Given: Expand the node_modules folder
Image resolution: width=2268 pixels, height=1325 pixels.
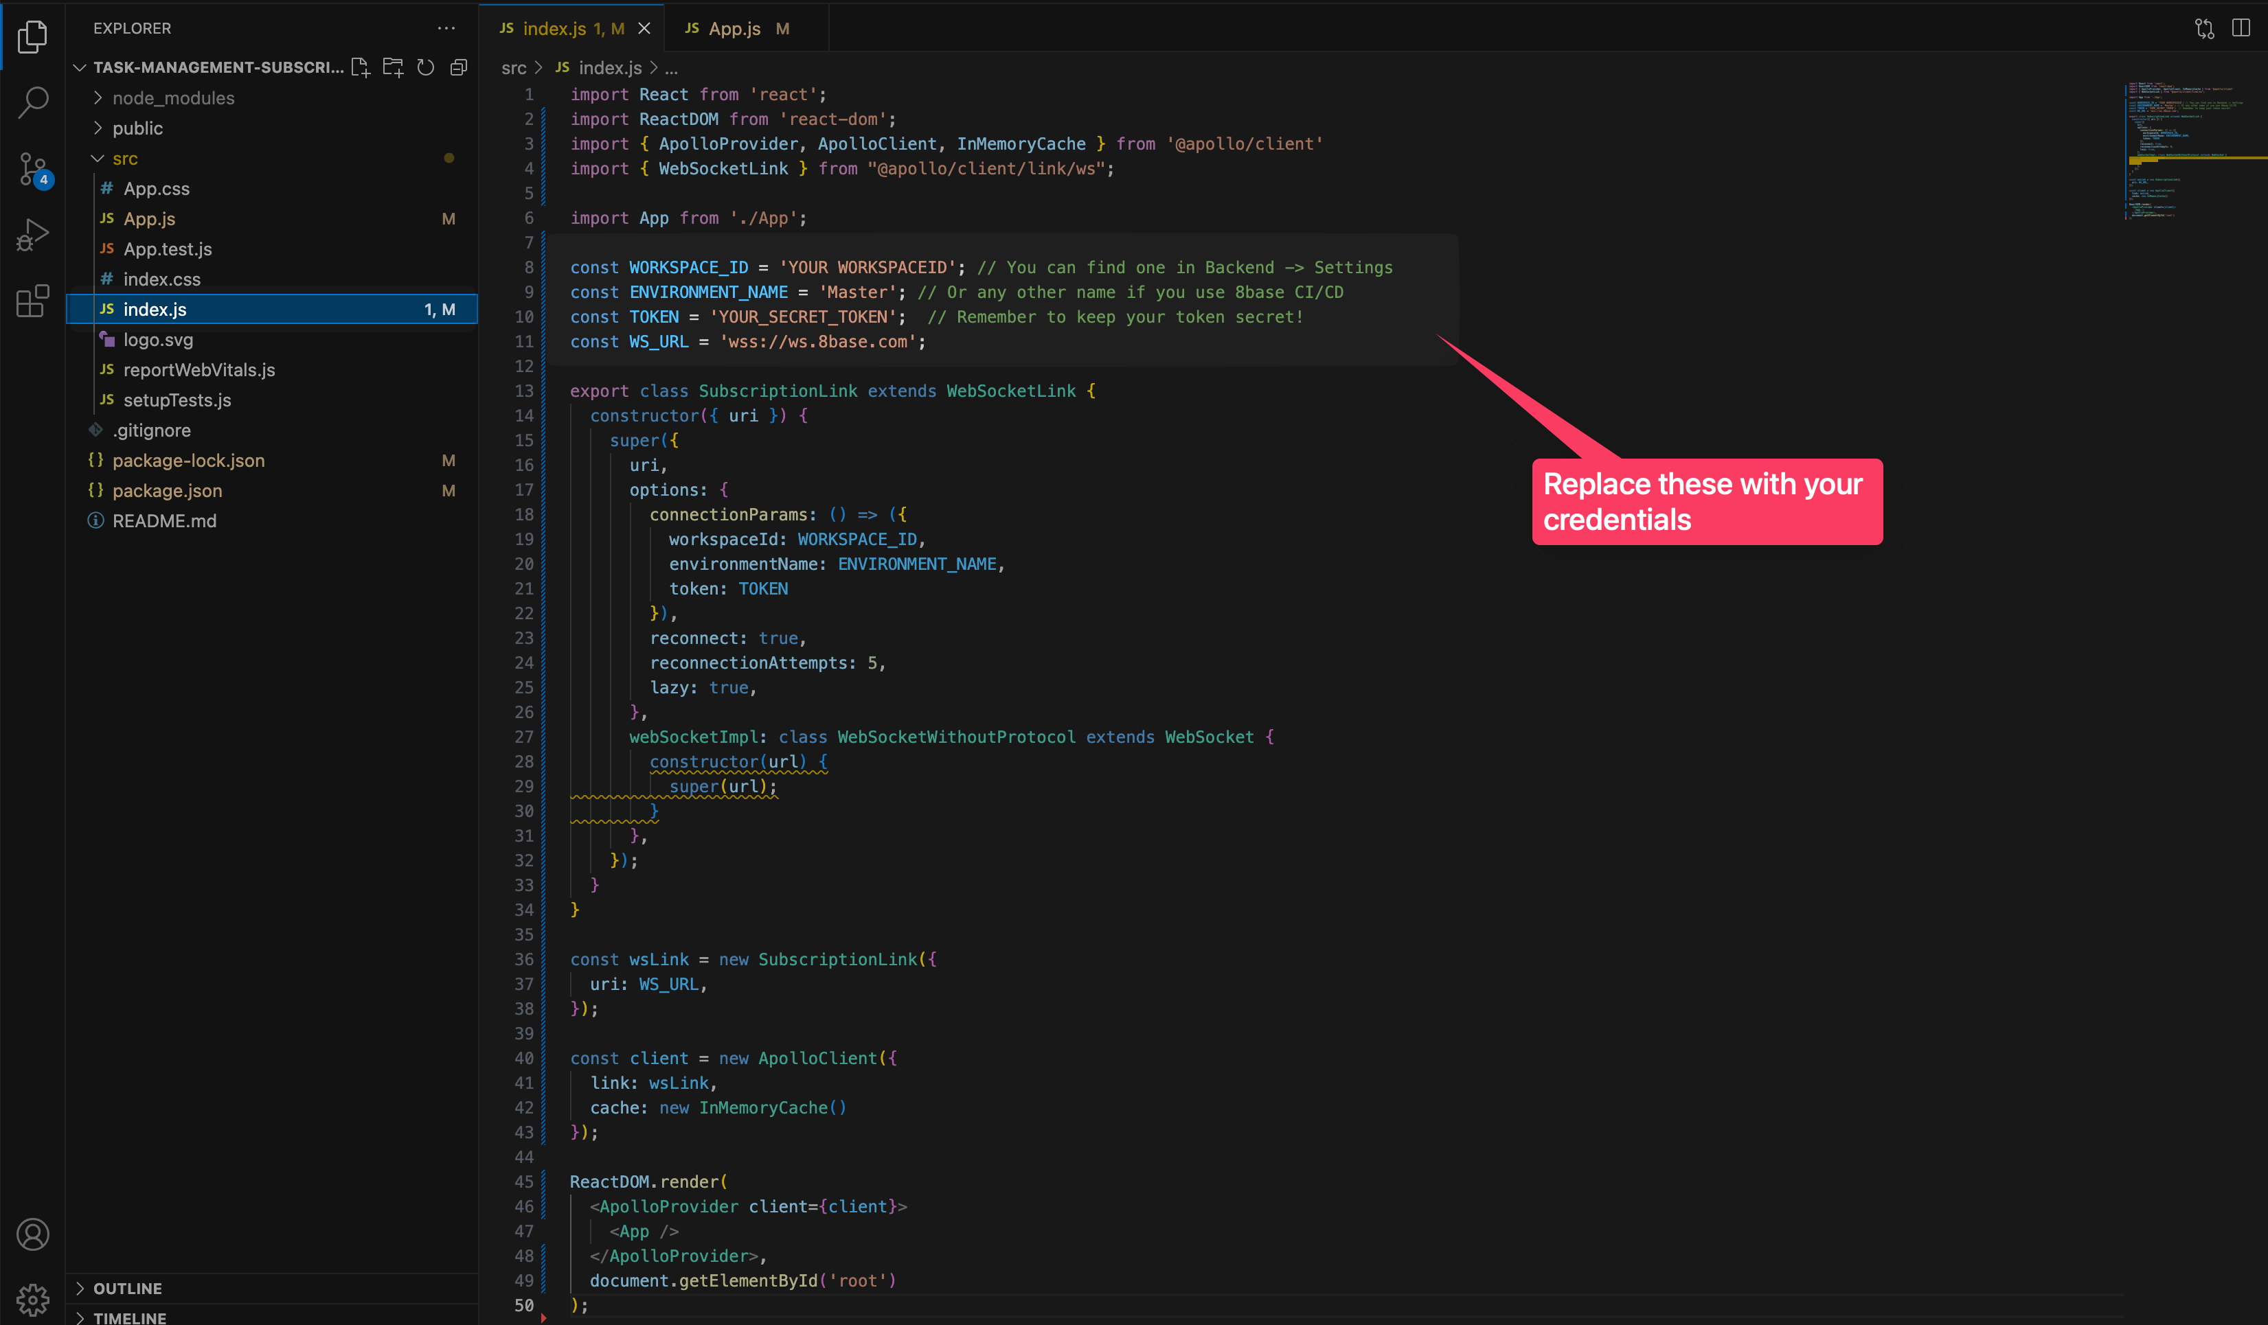Looking at the screenshot, I should [x=173, y=98].
